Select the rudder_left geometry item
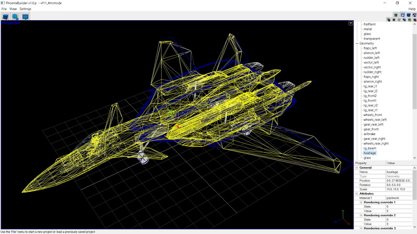This screenshot has height=234, width=417. (x=371, y=58)
